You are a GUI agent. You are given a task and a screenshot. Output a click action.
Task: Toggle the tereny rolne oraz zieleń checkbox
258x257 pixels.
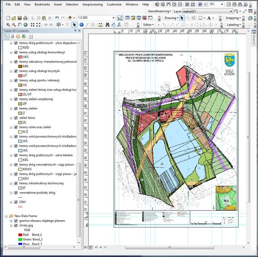tap(16, 127)
